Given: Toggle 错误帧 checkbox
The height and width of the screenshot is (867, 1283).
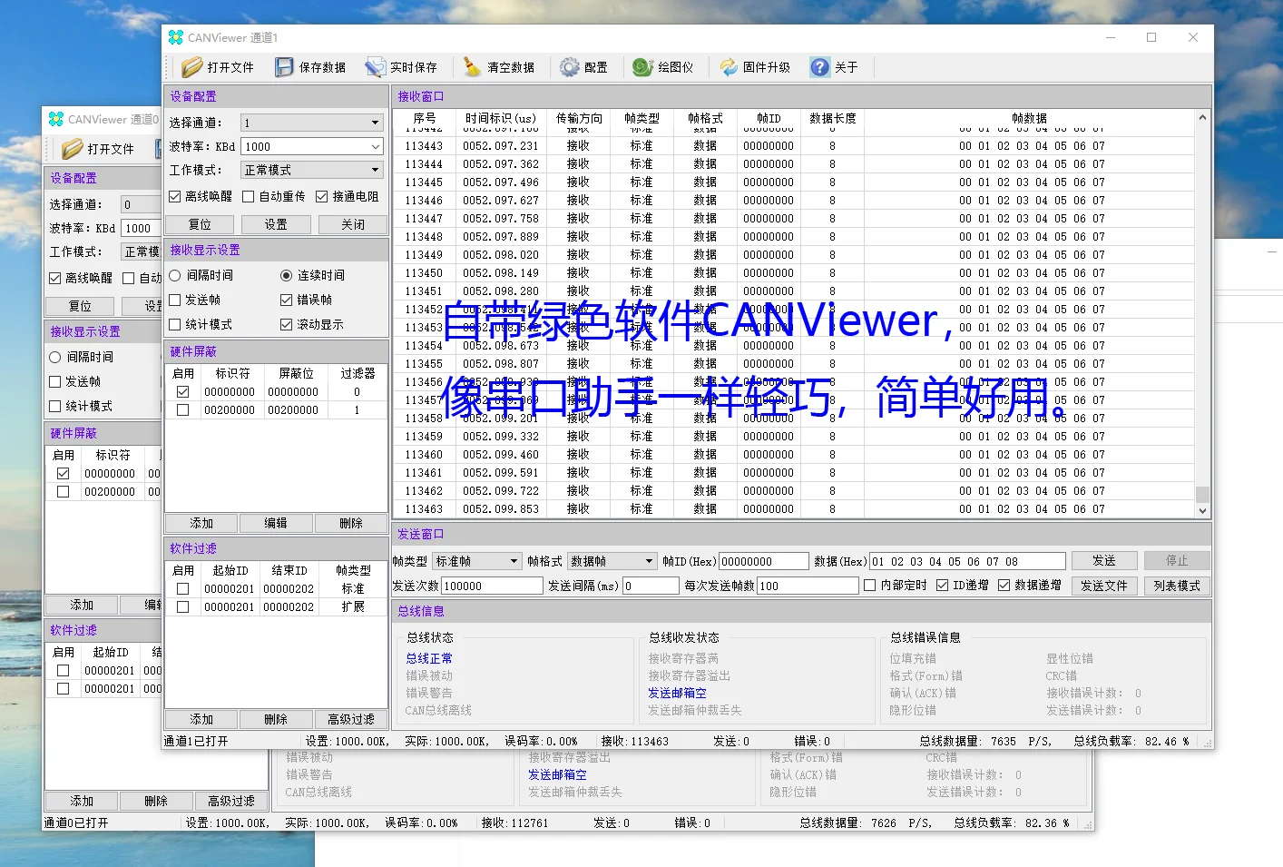Looking at the screenshot, I should tap(287, 300).
